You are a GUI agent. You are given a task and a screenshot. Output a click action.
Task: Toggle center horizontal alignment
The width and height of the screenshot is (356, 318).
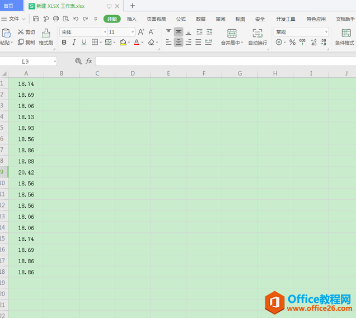coord(179,42)
